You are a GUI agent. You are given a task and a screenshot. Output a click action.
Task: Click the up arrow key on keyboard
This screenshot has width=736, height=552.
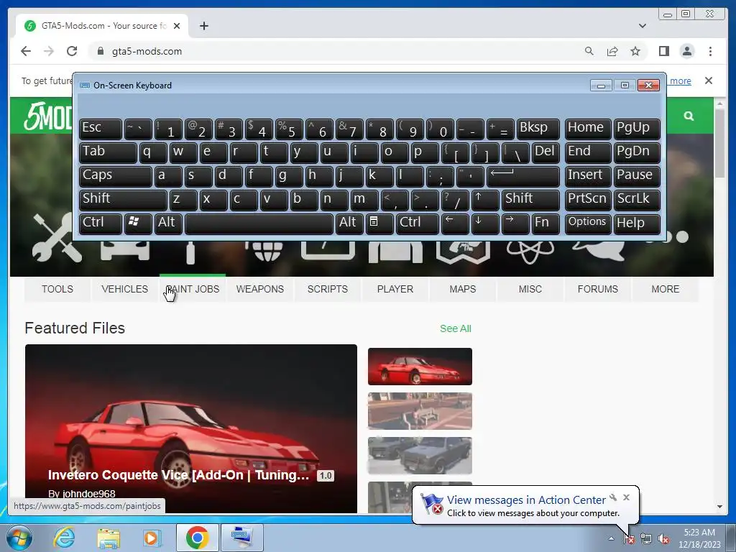point(484,200)
